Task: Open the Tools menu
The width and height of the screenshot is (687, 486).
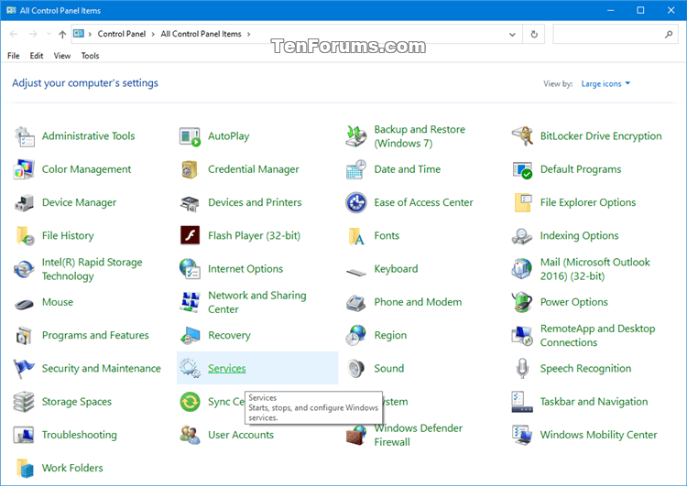Action: pyautogui.click(x=91, y=56)
